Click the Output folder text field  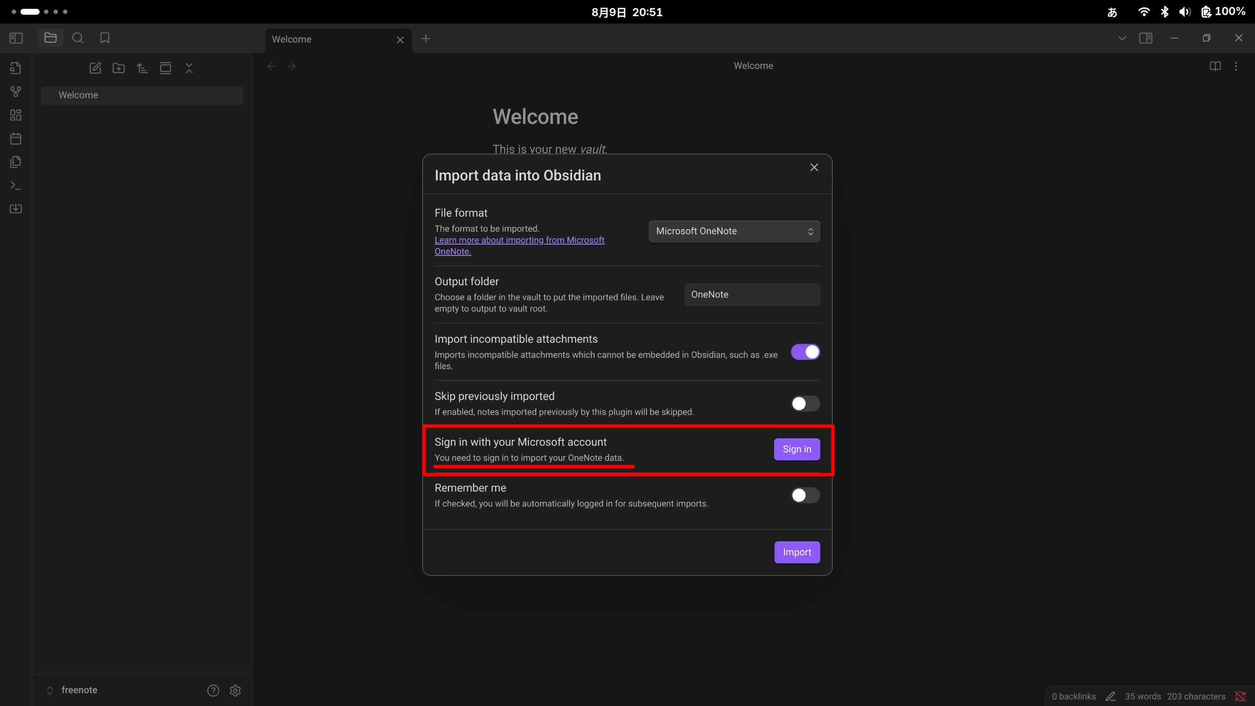click(752, 295)
